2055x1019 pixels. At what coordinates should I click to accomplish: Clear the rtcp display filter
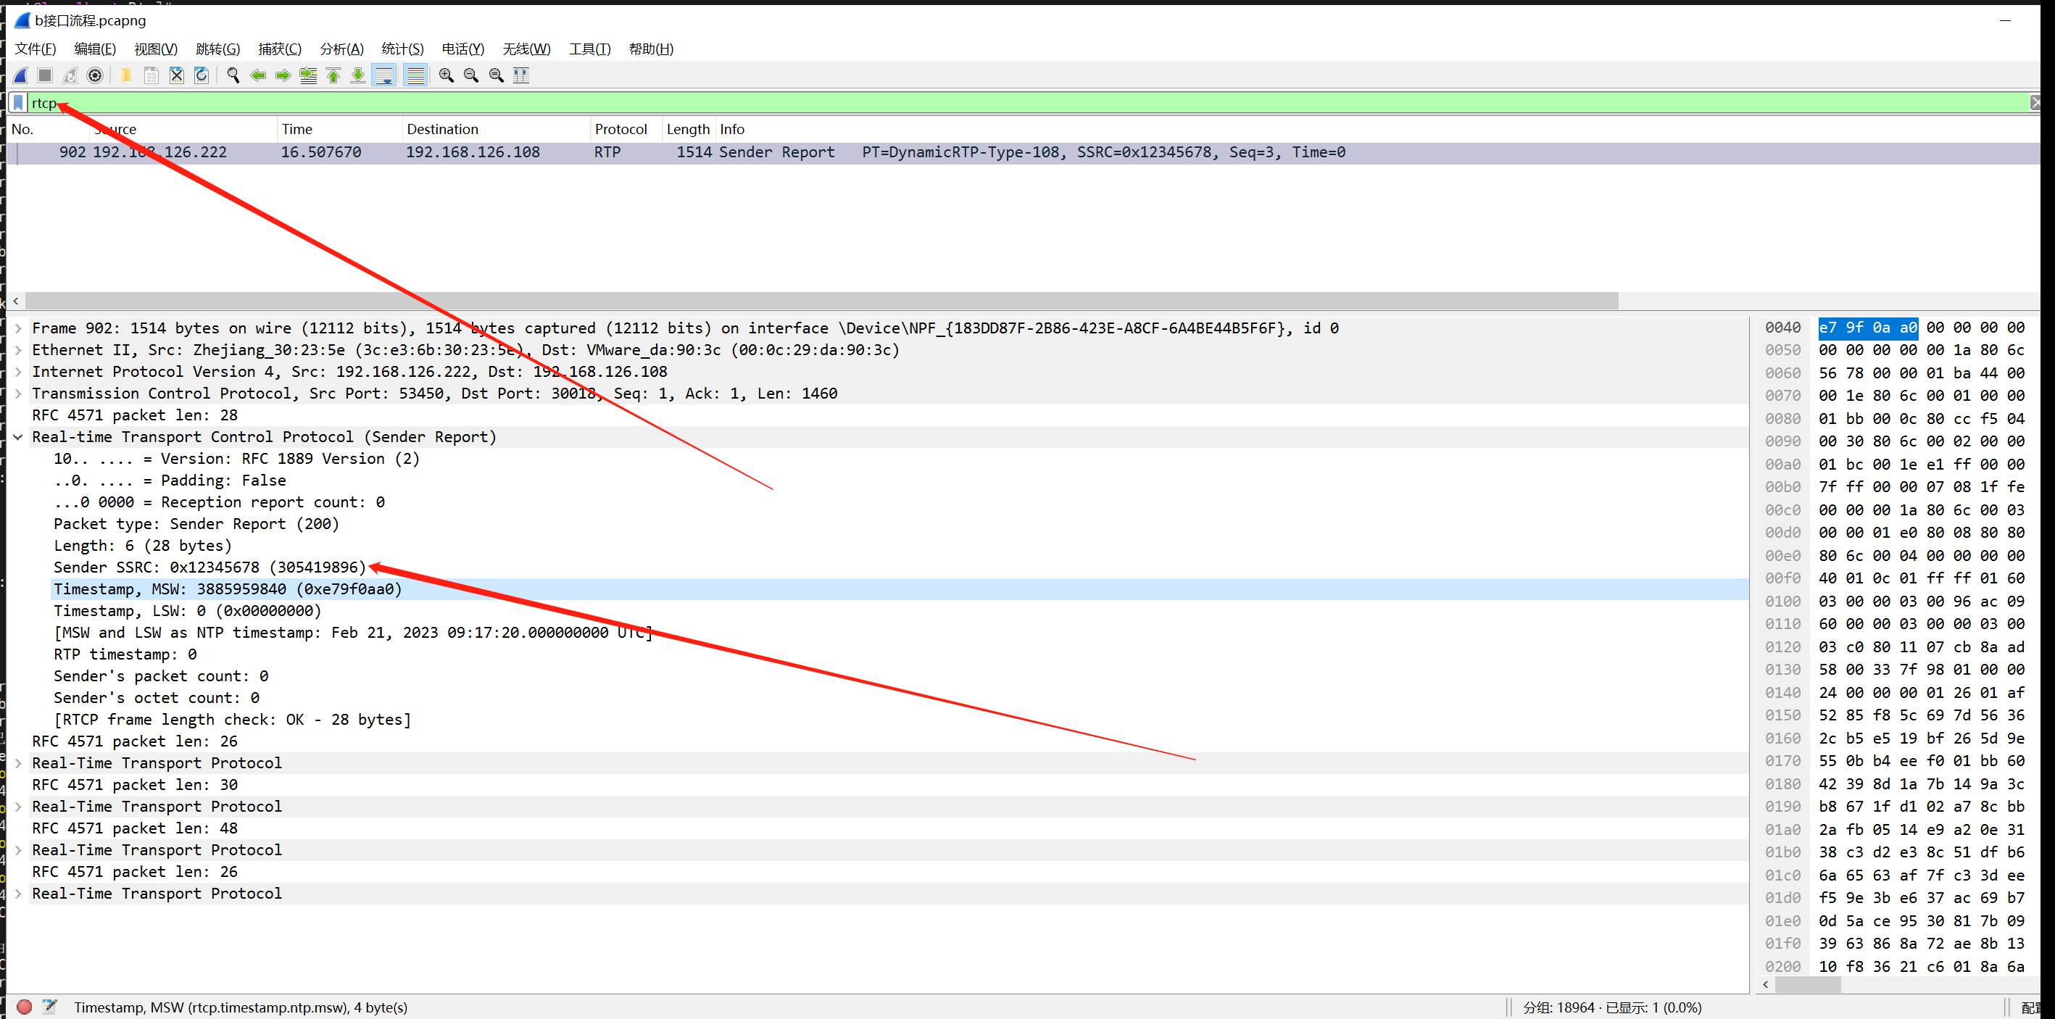pos(2037,102)
